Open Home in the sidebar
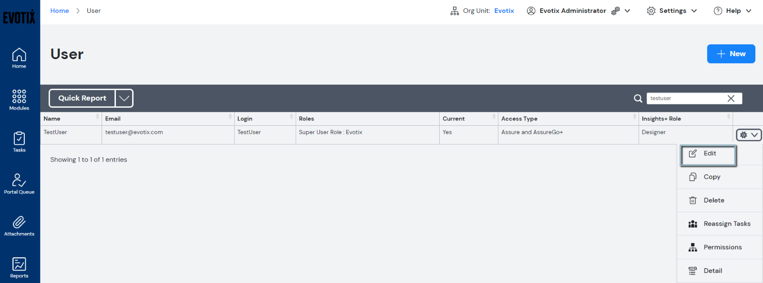The width and height of the screenshot is (763, 283). [19, 58]
